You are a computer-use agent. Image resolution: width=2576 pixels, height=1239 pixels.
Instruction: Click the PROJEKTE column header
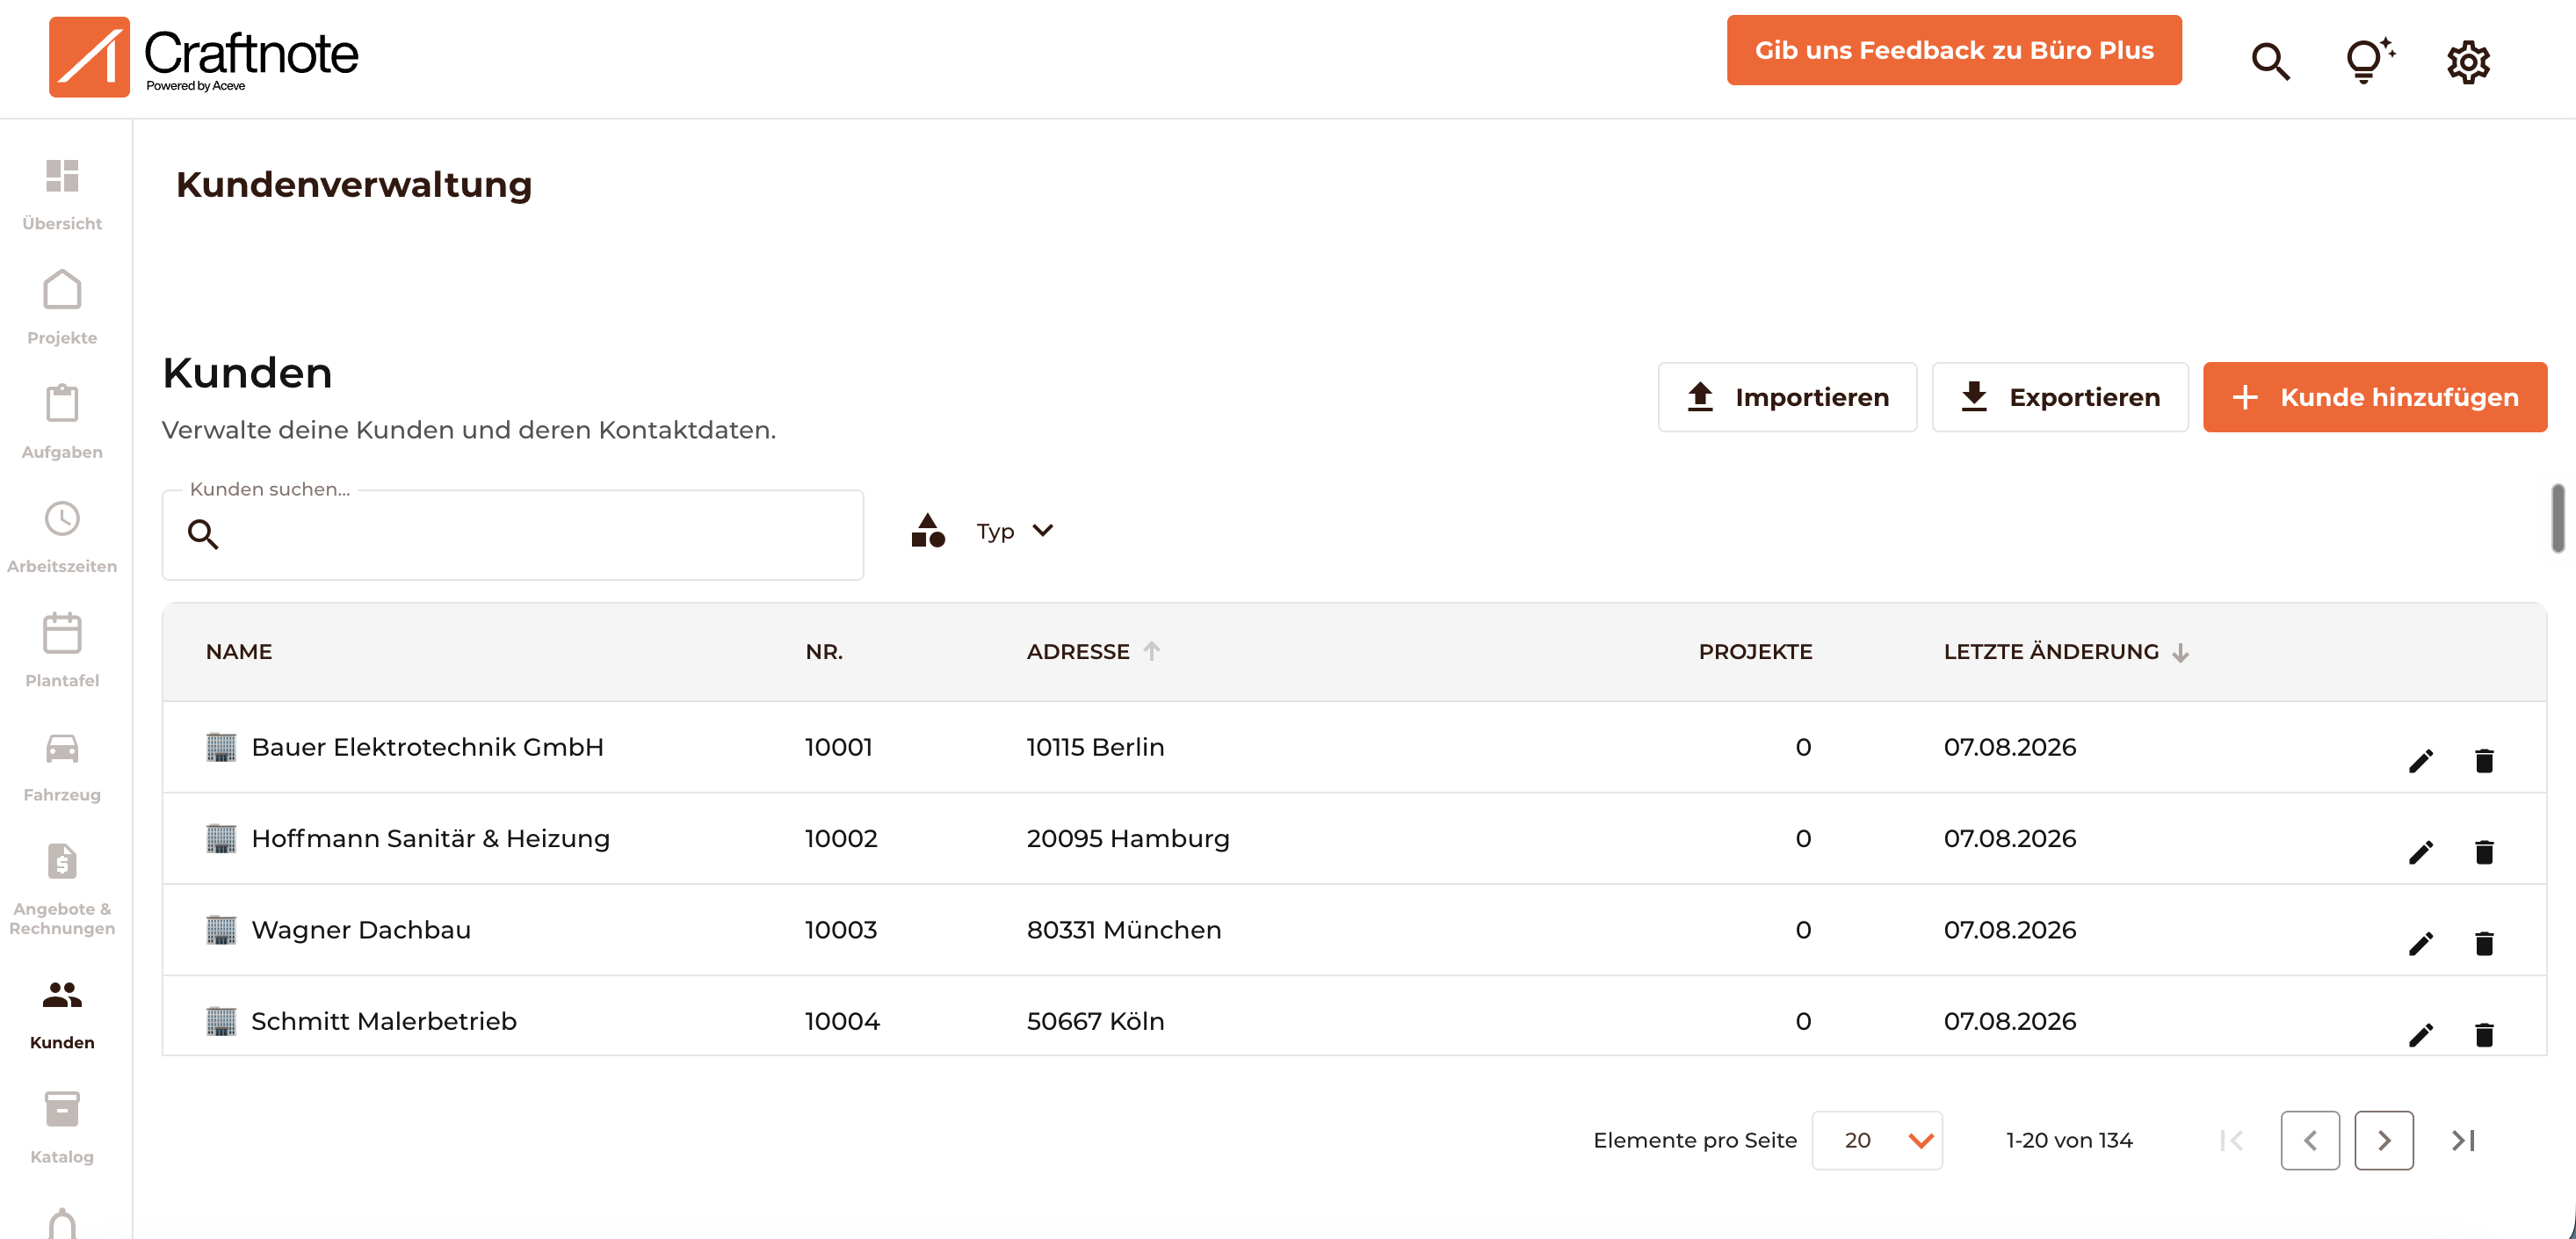(x=1755, y=652)
